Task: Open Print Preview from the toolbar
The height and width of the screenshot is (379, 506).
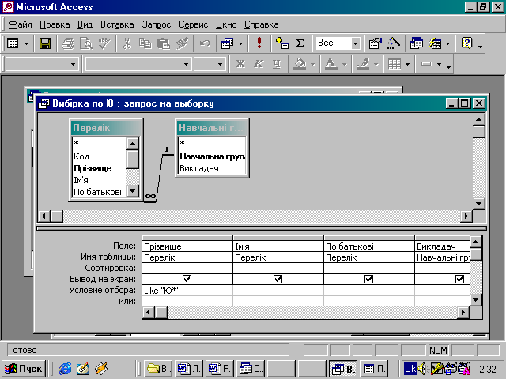Action: coord(86,43)
